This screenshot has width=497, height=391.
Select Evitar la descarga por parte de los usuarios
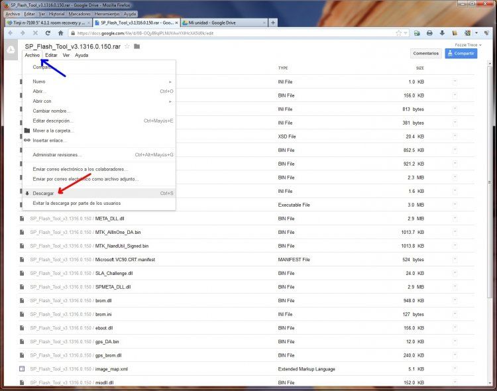[x=99, y=203]
